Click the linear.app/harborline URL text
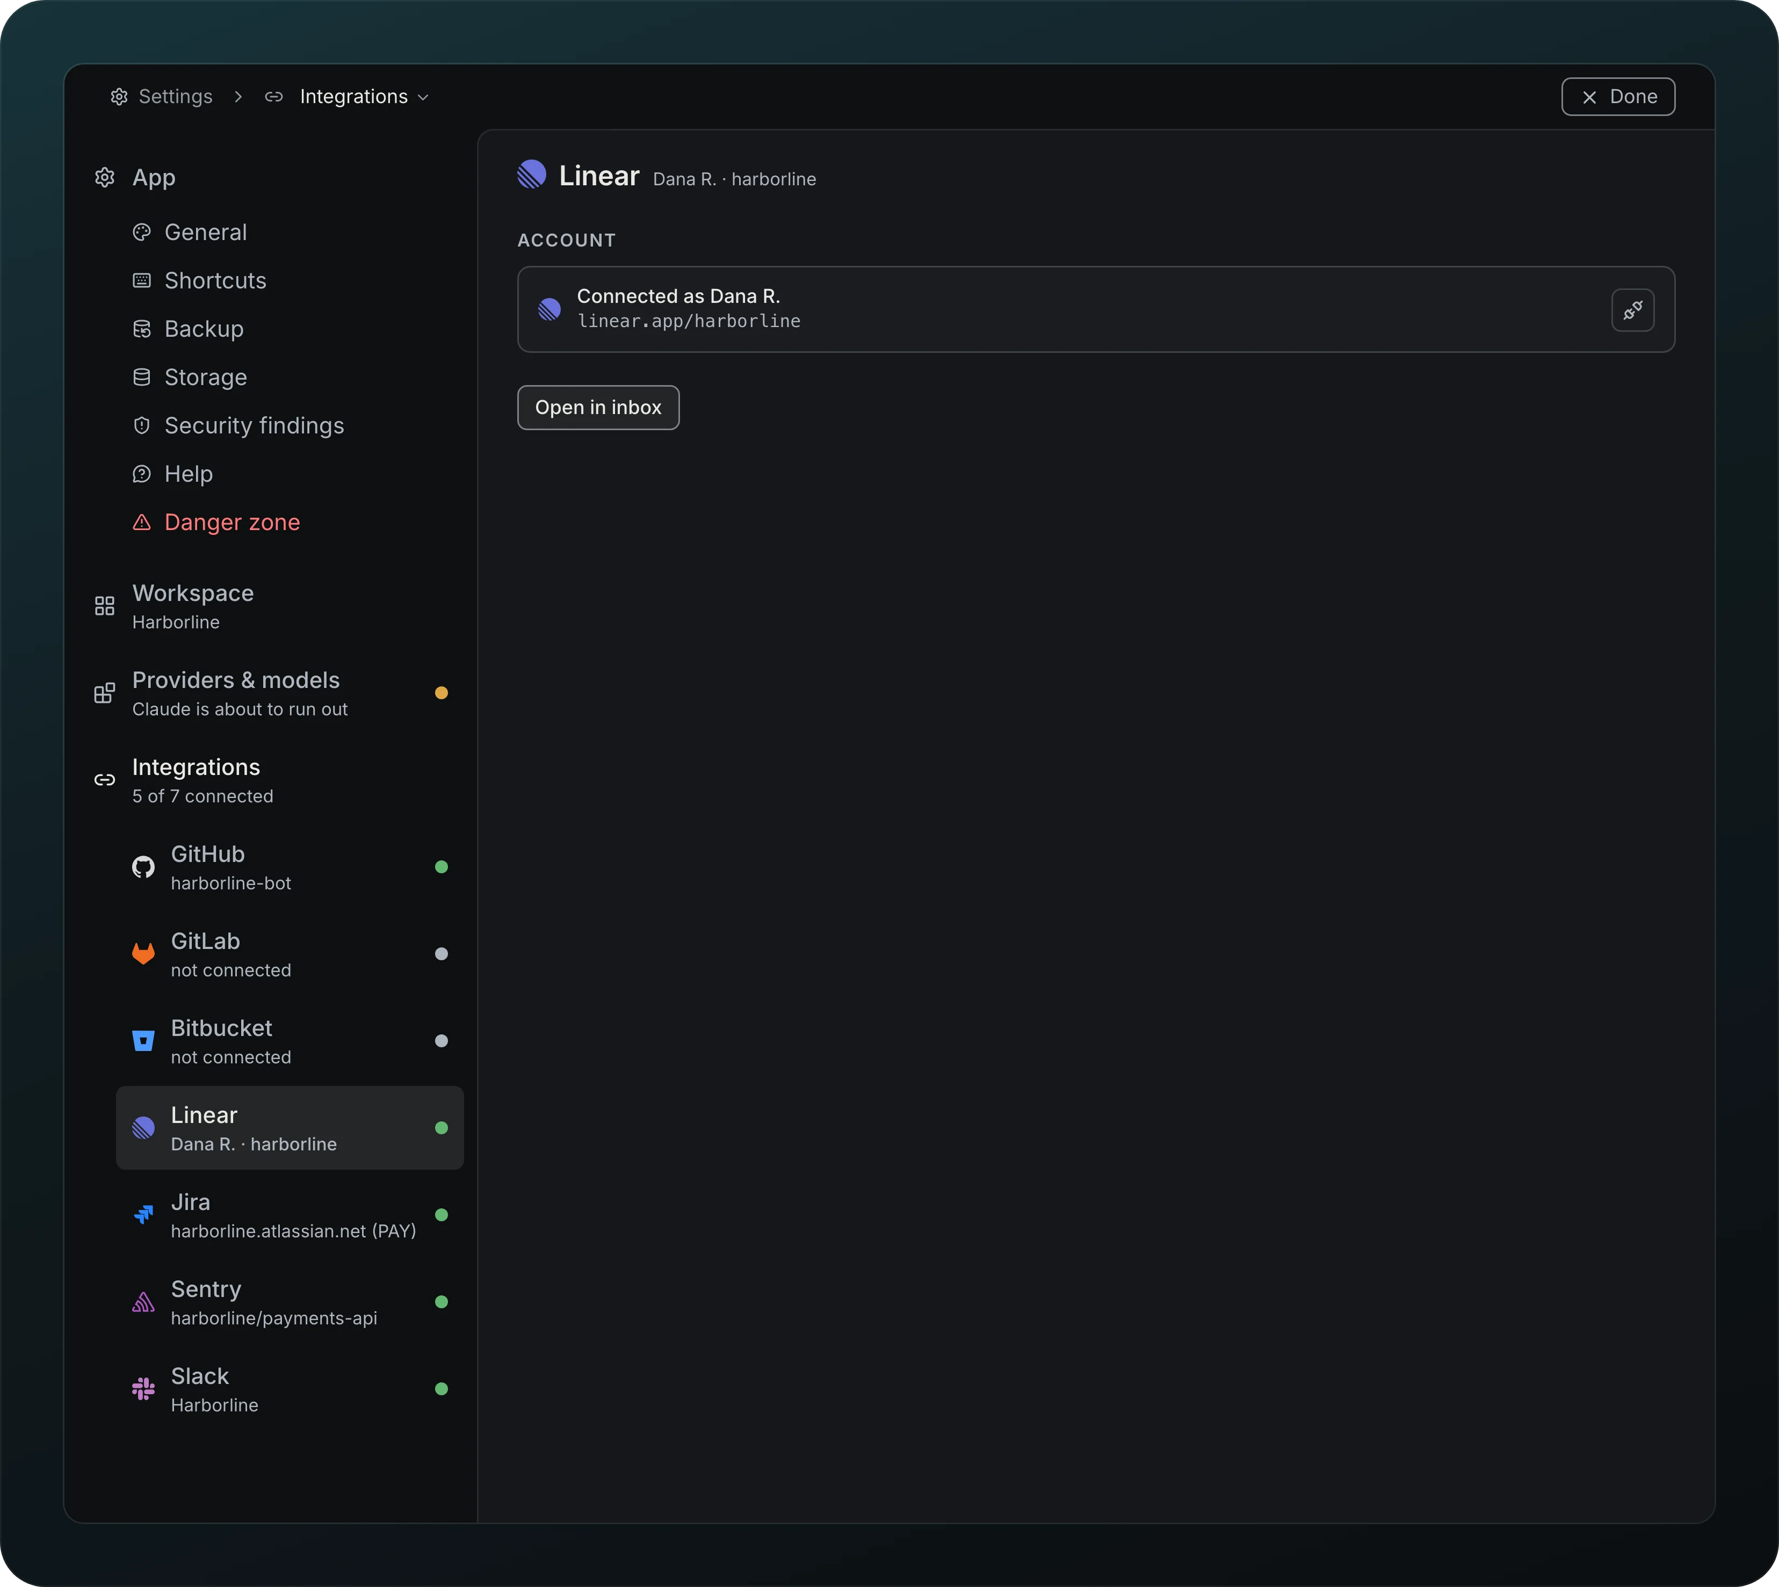Image resolution: width=1779 pixels, height=1587 pixels. [689, 322]
